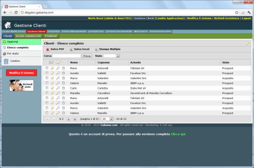Open the Stato filter dropdown
The image size is (254, 168).
click(x=112, y=56)
